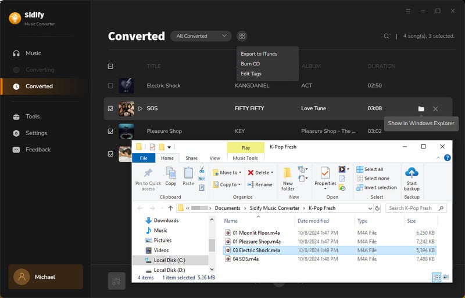The width and height of the screenshot is (465, 298).
Task: Open address bar history dropdown
Action: [370, 208]
